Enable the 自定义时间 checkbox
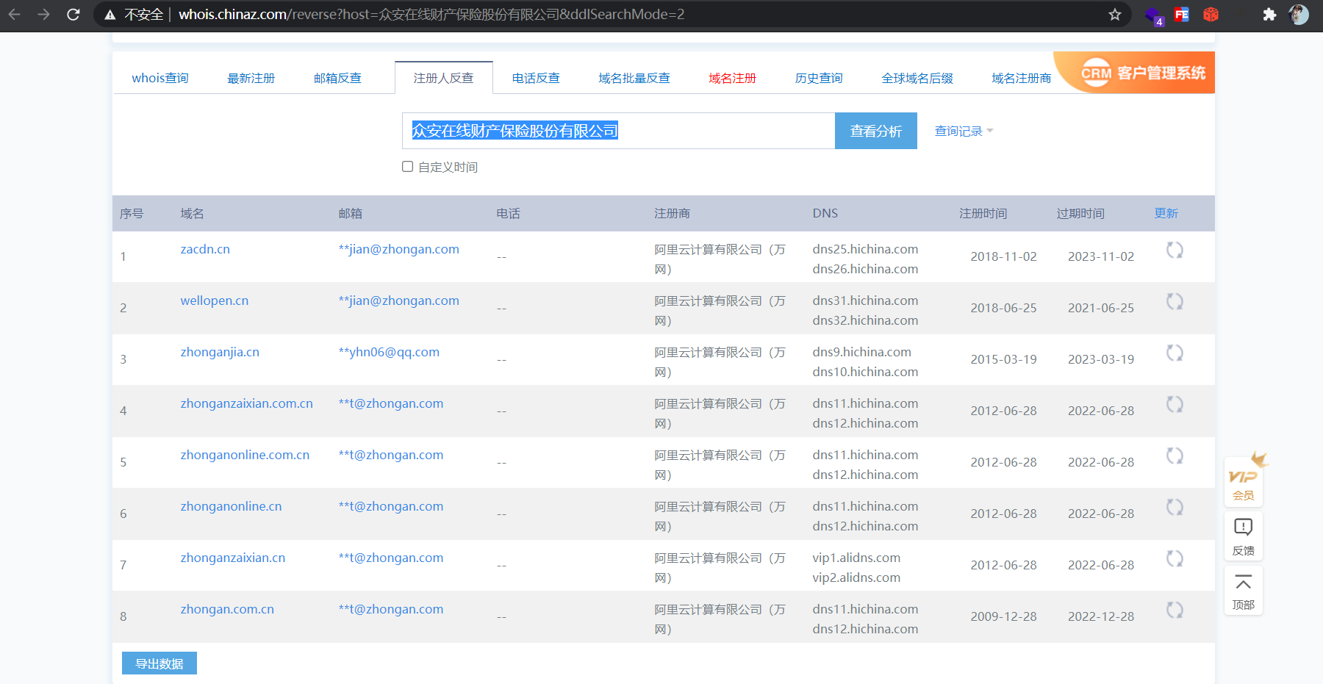This screenshot has height=684, width=1323. [408, 167]
